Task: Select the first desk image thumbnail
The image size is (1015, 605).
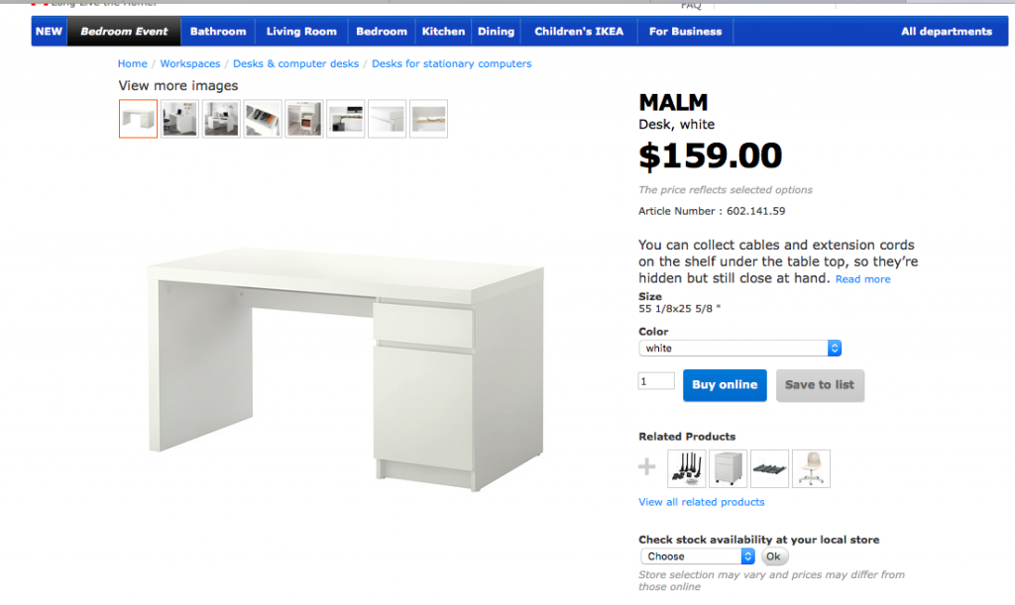Action: click(138, 118)
